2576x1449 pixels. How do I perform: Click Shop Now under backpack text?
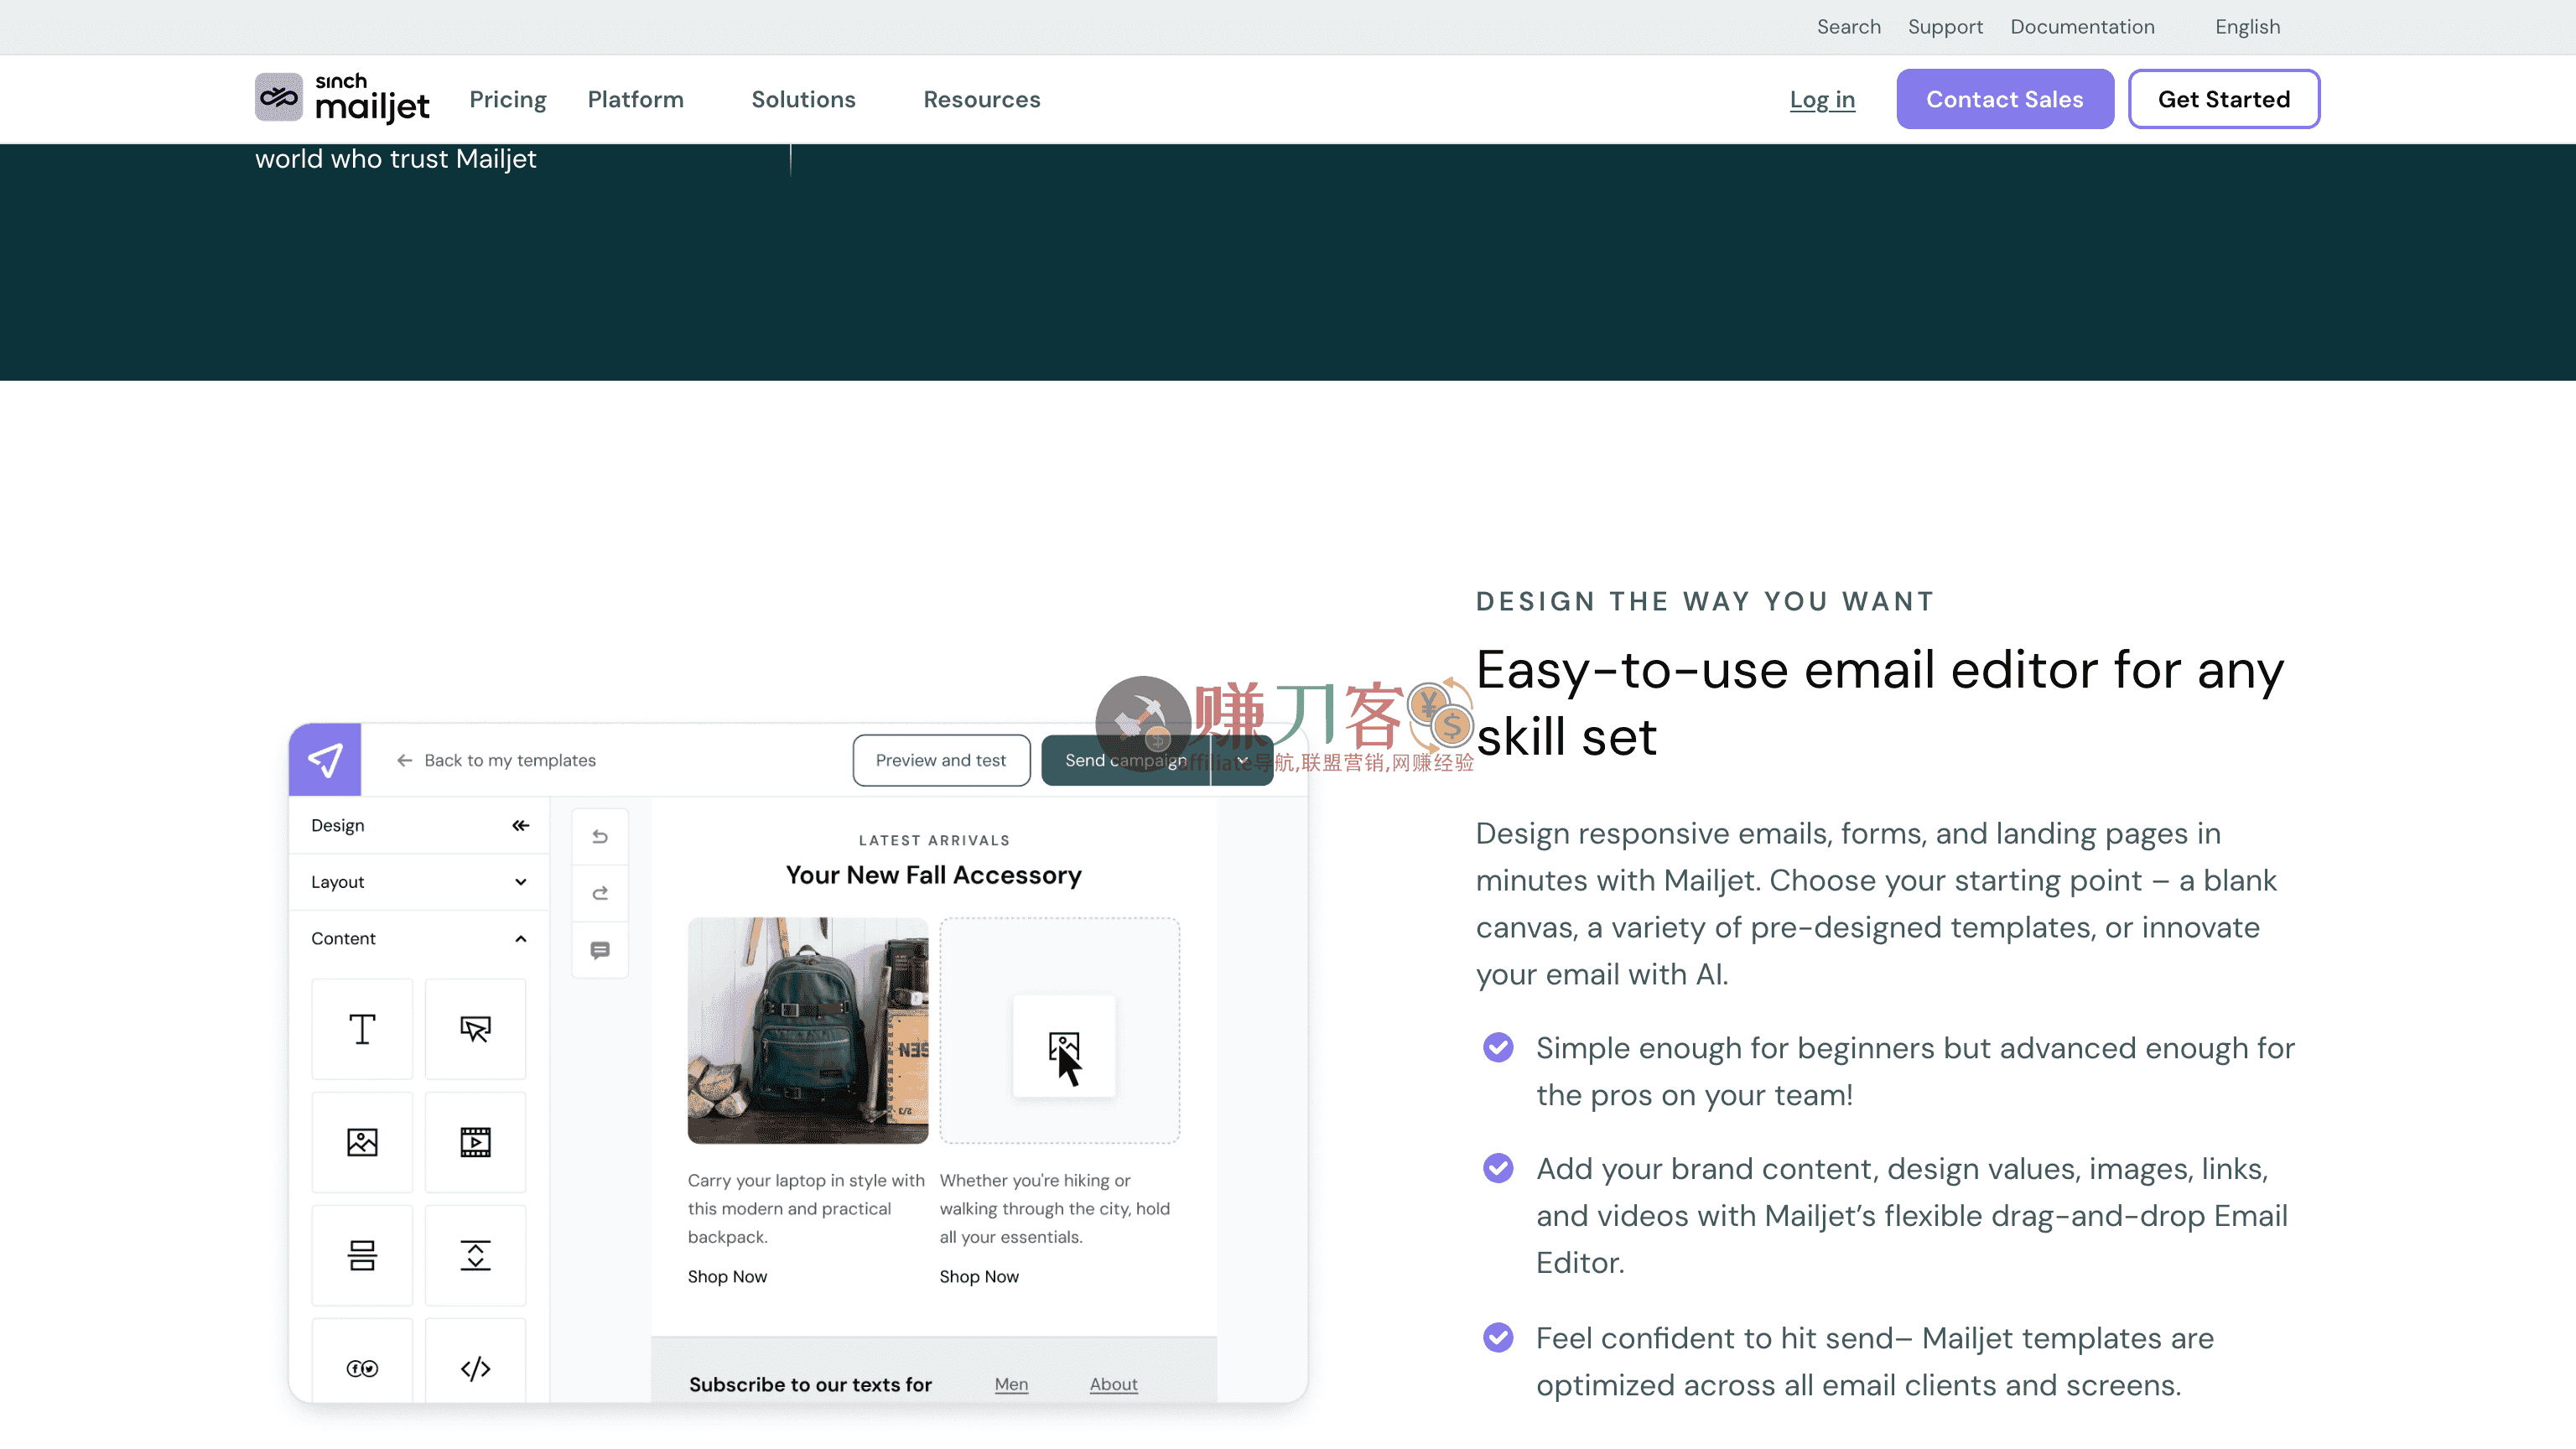pos(727,1277)
